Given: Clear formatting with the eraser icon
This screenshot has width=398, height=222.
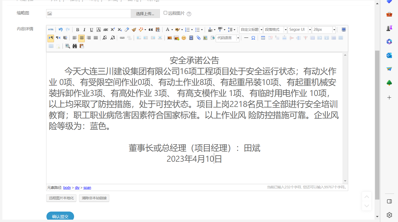Looking at the screenshot, I should point(127,29).
